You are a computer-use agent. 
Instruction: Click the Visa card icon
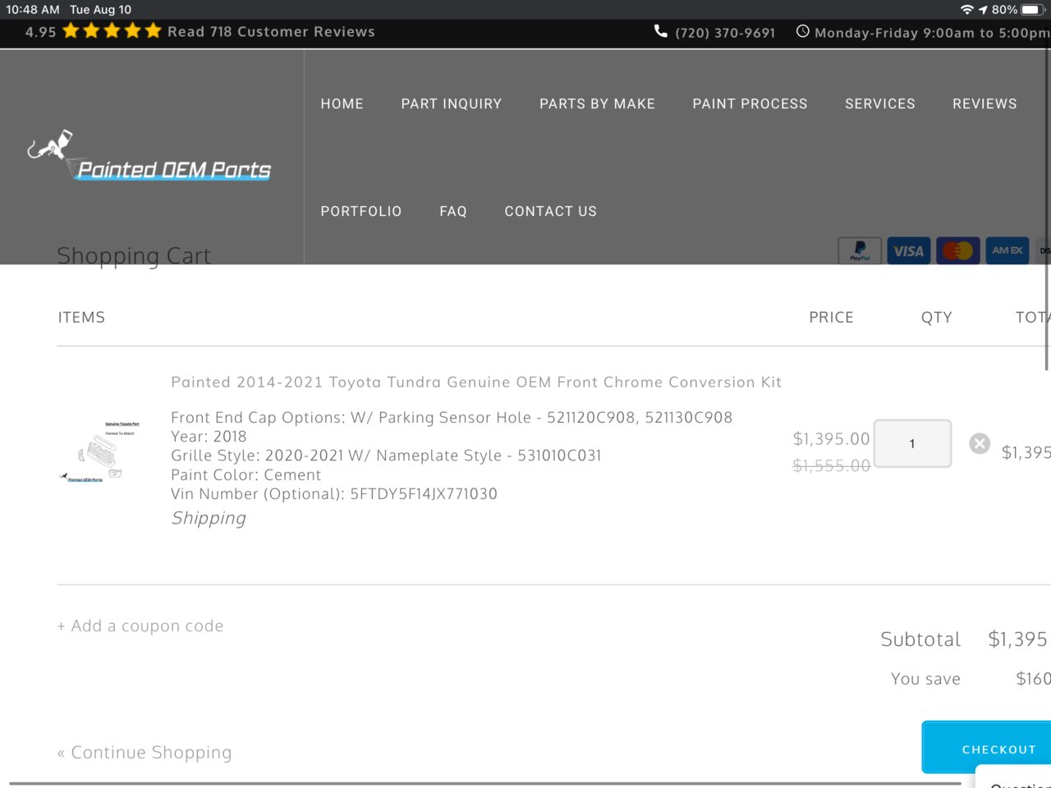tap(908, 251)
